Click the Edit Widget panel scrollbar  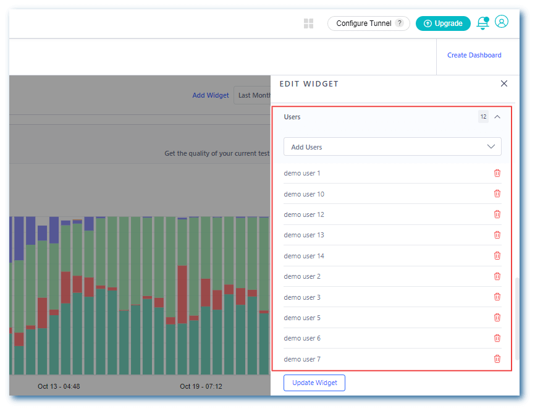(x=517, y=318)
